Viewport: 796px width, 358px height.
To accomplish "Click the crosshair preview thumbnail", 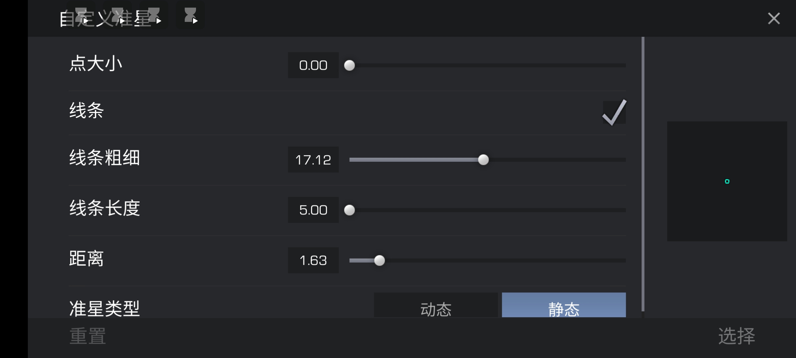I will (x=727, y=181).
